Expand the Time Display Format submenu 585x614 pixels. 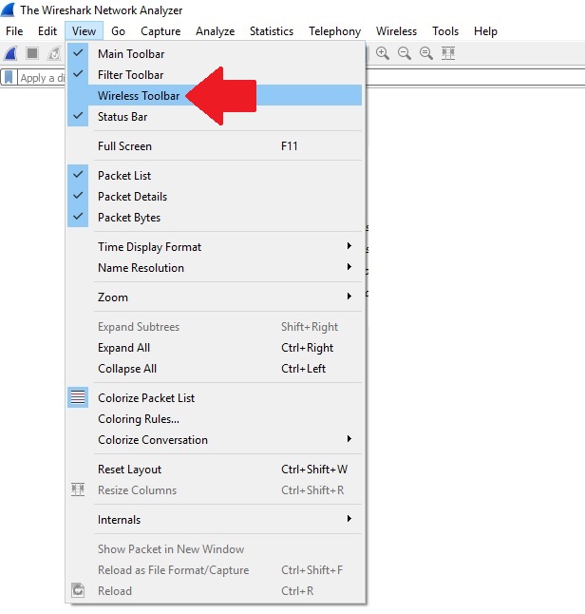pyautogui.click(x=214, y=247)
